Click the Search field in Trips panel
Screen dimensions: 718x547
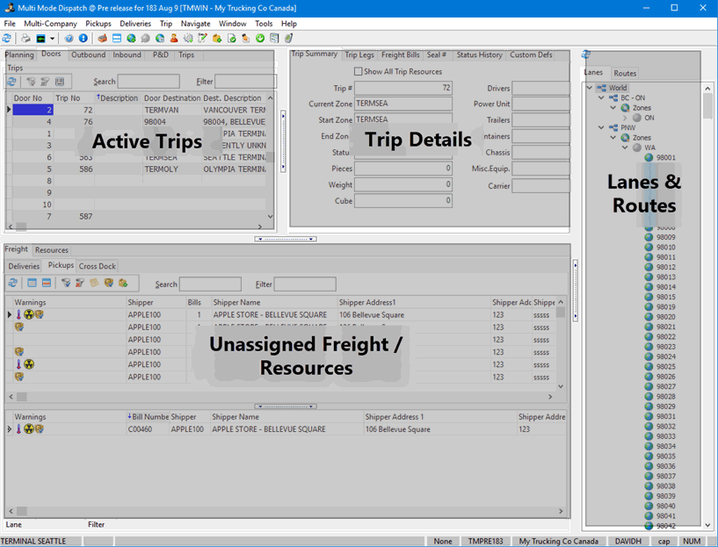[149, 82]
